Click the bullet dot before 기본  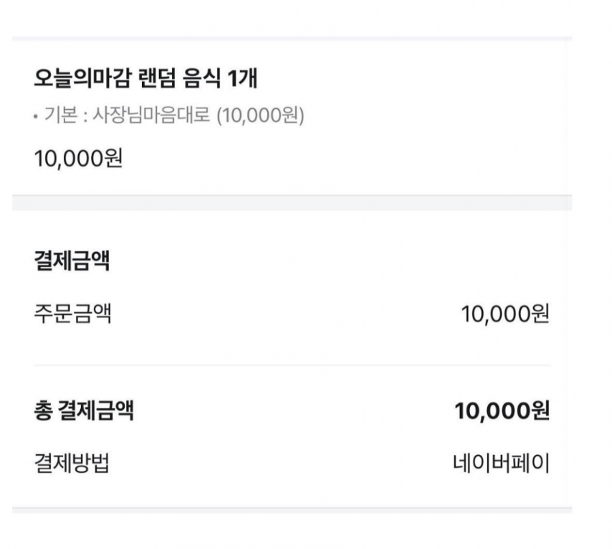[36, 117]
